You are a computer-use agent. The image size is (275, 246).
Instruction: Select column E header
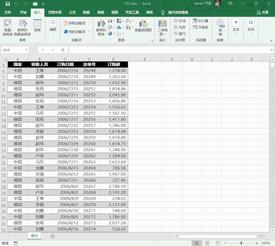[114, 59]
